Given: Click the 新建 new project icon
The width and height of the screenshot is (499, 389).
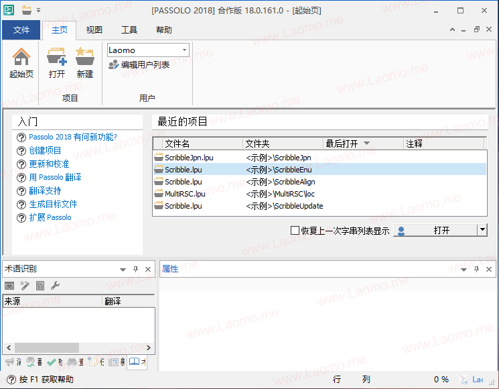Looking at the screenshot, I should tap(84, 57).
